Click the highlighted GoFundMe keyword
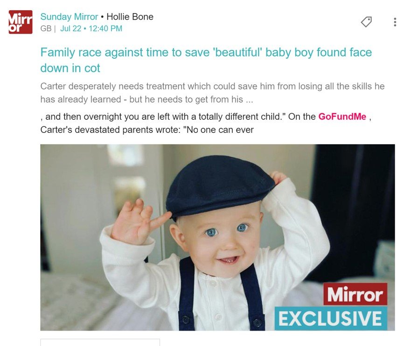397x346 pixels. (342, 117)
